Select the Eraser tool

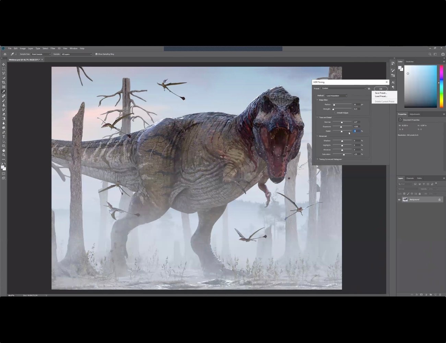pos(4,114)
